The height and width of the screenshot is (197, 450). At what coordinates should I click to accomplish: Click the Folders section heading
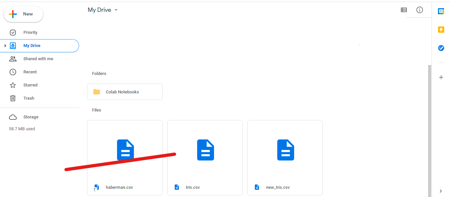(99, 74)
